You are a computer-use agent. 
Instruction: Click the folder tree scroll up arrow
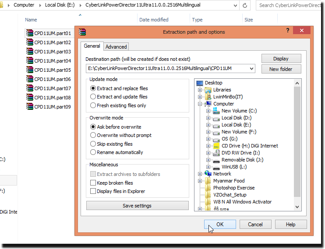tap(297, 83)
